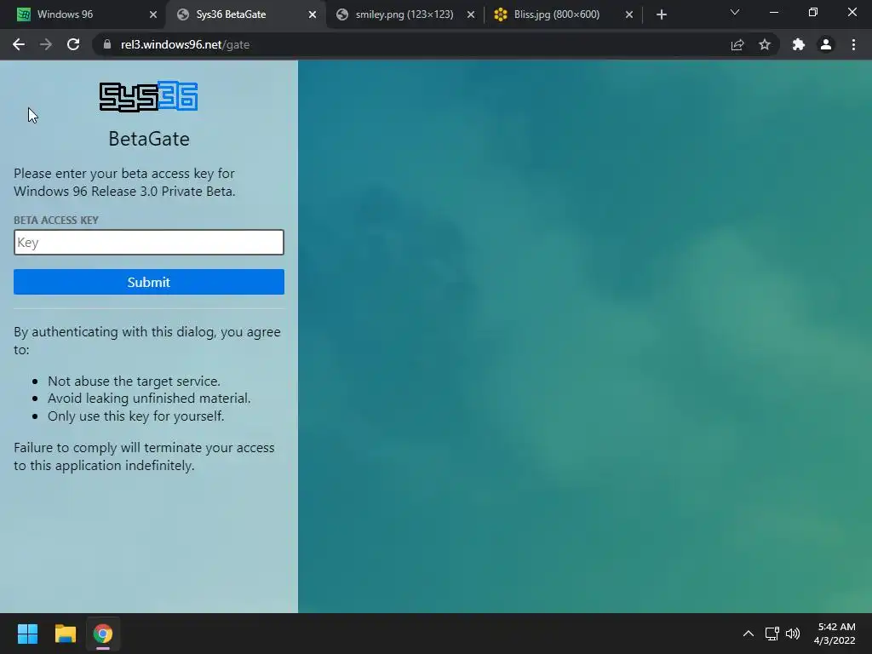Close the Sys36 BetaGate tab
Screen dimensions: 872x654
[x=312, y=14]
